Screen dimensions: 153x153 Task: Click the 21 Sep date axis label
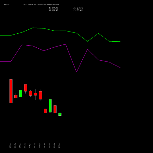tap(30, 146)
